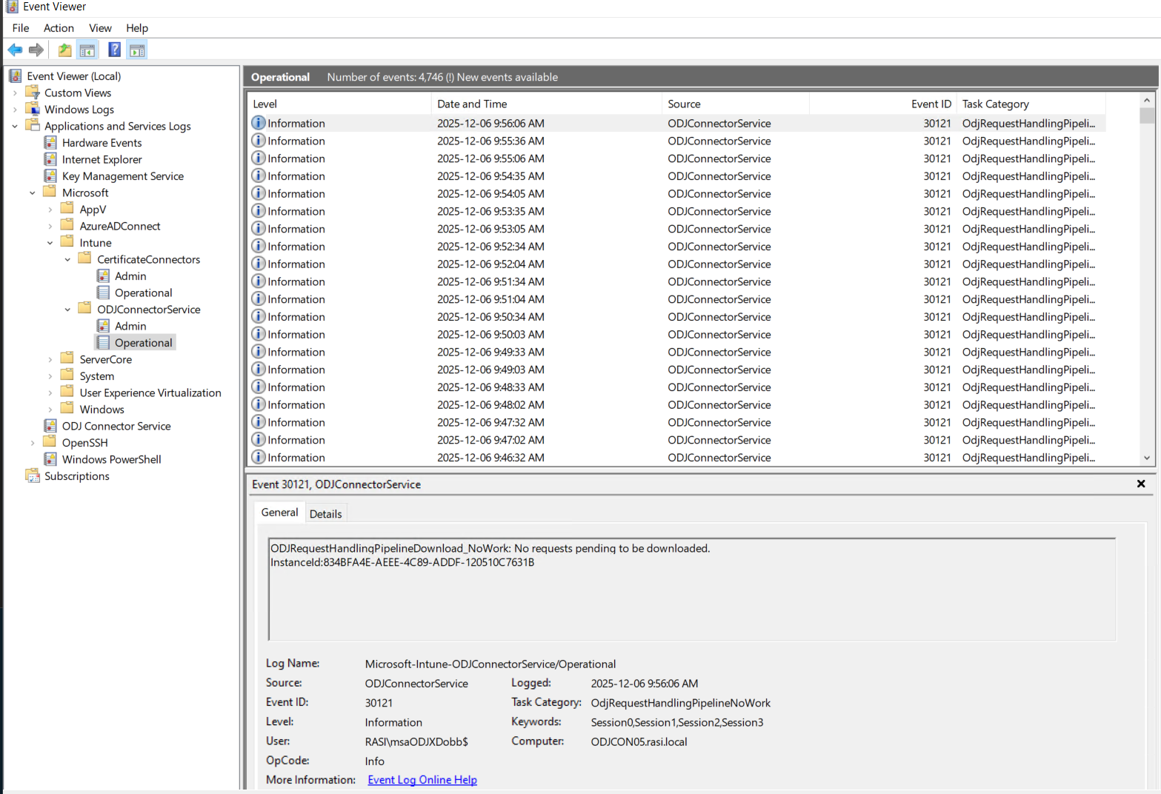Click the Subscriptions icon in tree

32,476
